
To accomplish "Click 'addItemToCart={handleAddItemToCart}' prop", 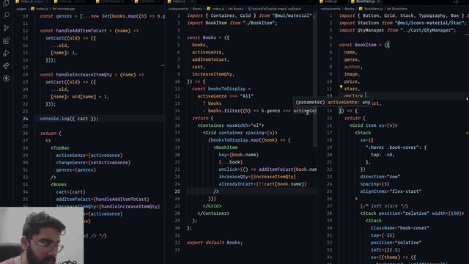I will pos(103,199).
